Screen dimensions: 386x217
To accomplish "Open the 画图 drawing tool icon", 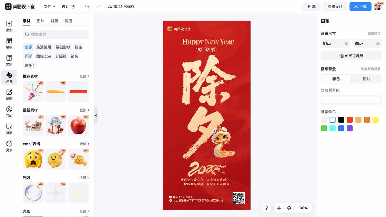I will click(9, 95).
